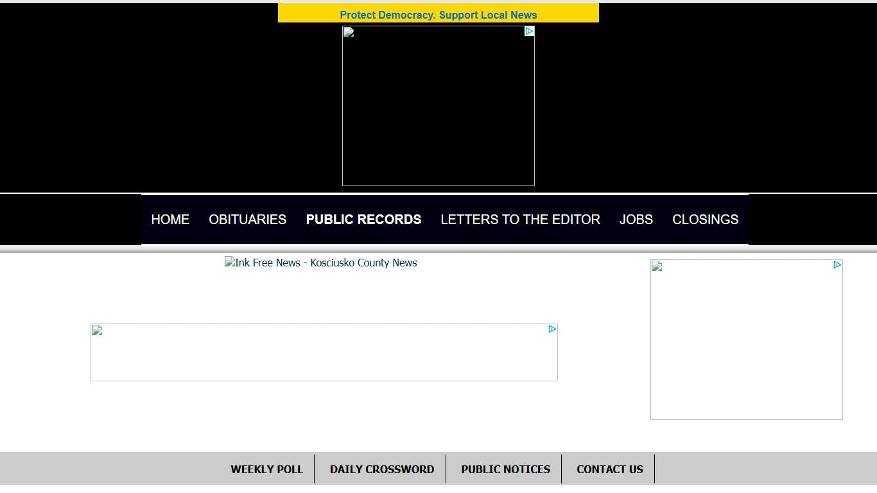The image size is (877, 493).
Task: Open the CONTACT US page
Action: tap(609, 469)
